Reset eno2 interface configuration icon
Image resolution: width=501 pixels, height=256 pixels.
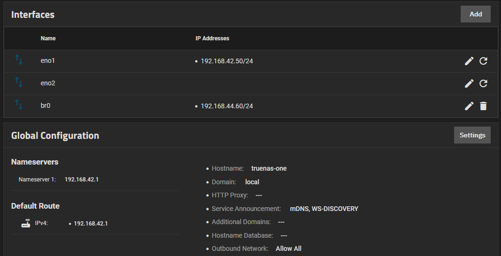(x=483, y=83)
